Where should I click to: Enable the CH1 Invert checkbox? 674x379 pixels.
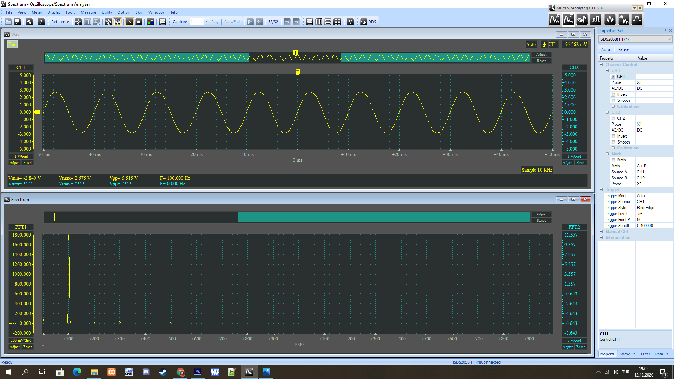click(613, 94)
